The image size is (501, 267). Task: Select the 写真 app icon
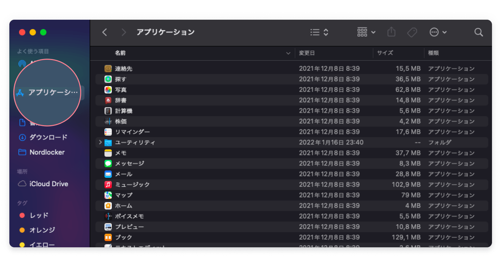coord(108,90)
